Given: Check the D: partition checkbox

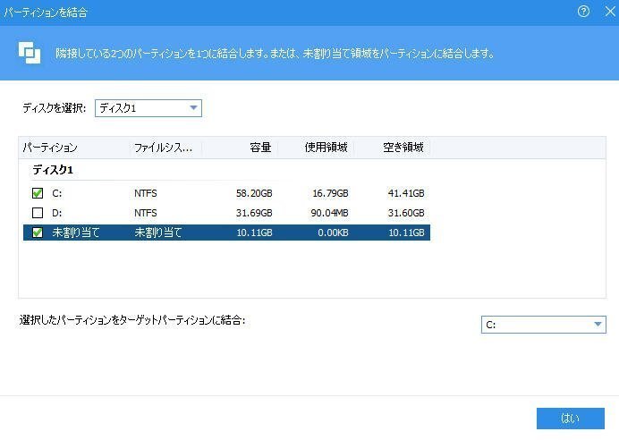Looking at the screenshot, I should [38, 213].
